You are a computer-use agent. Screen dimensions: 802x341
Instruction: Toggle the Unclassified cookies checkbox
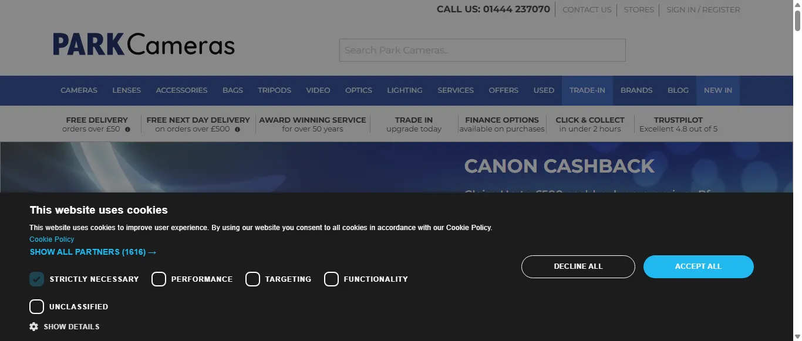coord(37,307)
